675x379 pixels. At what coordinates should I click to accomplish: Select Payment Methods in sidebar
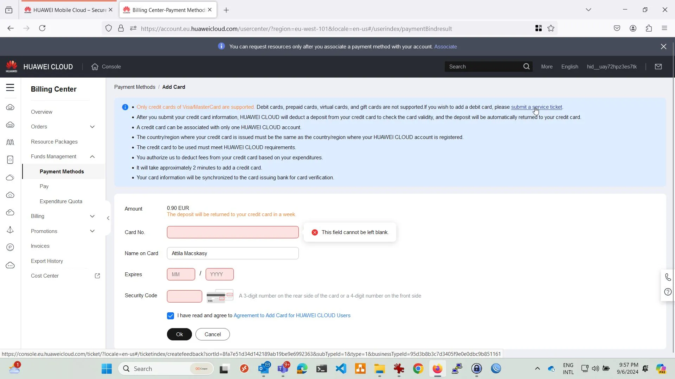pyautogui.click(x=62, y=172)
